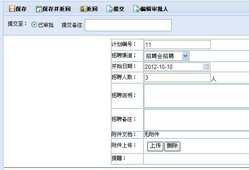Click the 提交 document icon

click(110, 9)
